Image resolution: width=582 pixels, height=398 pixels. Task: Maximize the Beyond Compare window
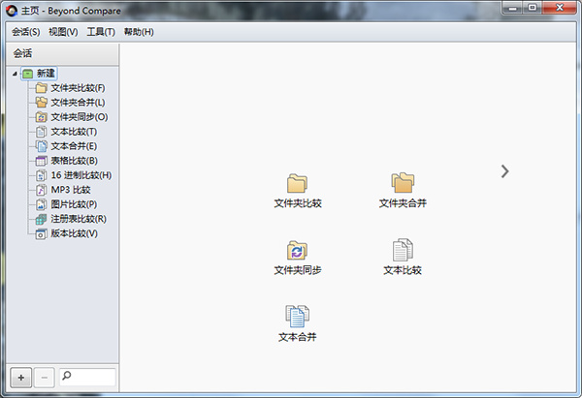(533, 8)
